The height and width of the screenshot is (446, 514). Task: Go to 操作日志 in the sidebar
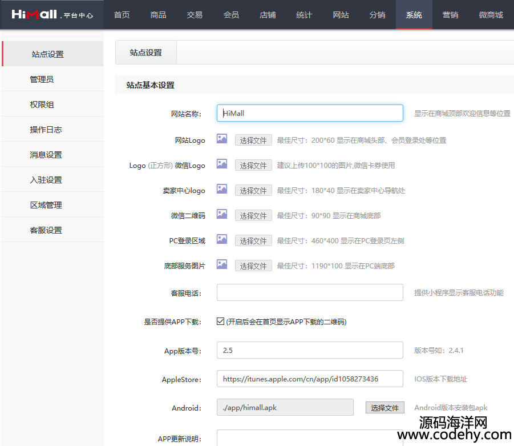coord(46,130)
